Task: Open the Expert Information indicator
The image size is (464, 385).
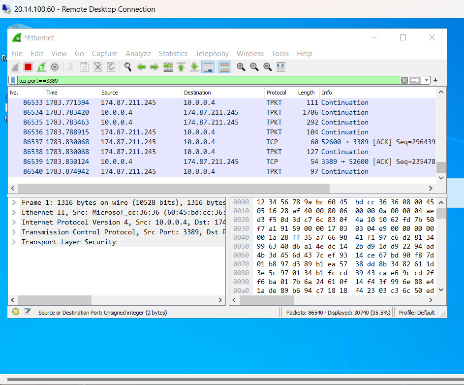Action: pos(15,312)
